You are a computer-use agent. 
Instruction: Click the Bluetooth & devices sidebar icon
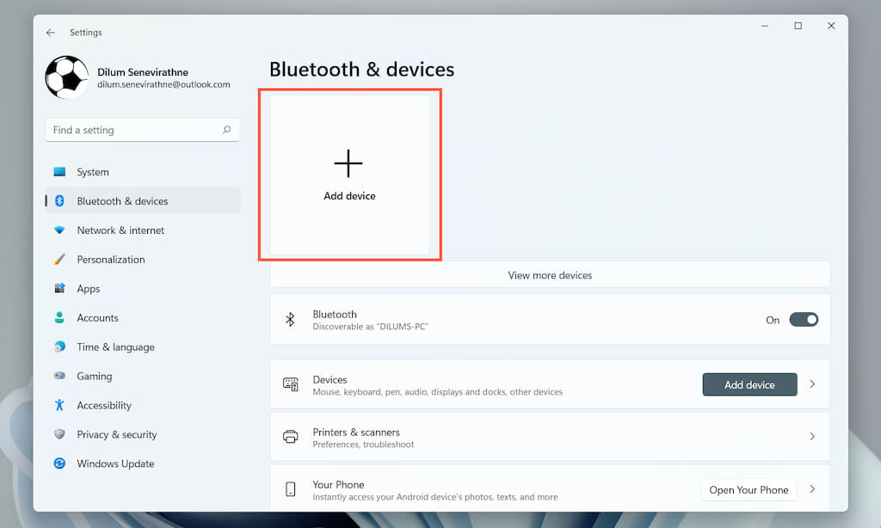pos(59,201)
